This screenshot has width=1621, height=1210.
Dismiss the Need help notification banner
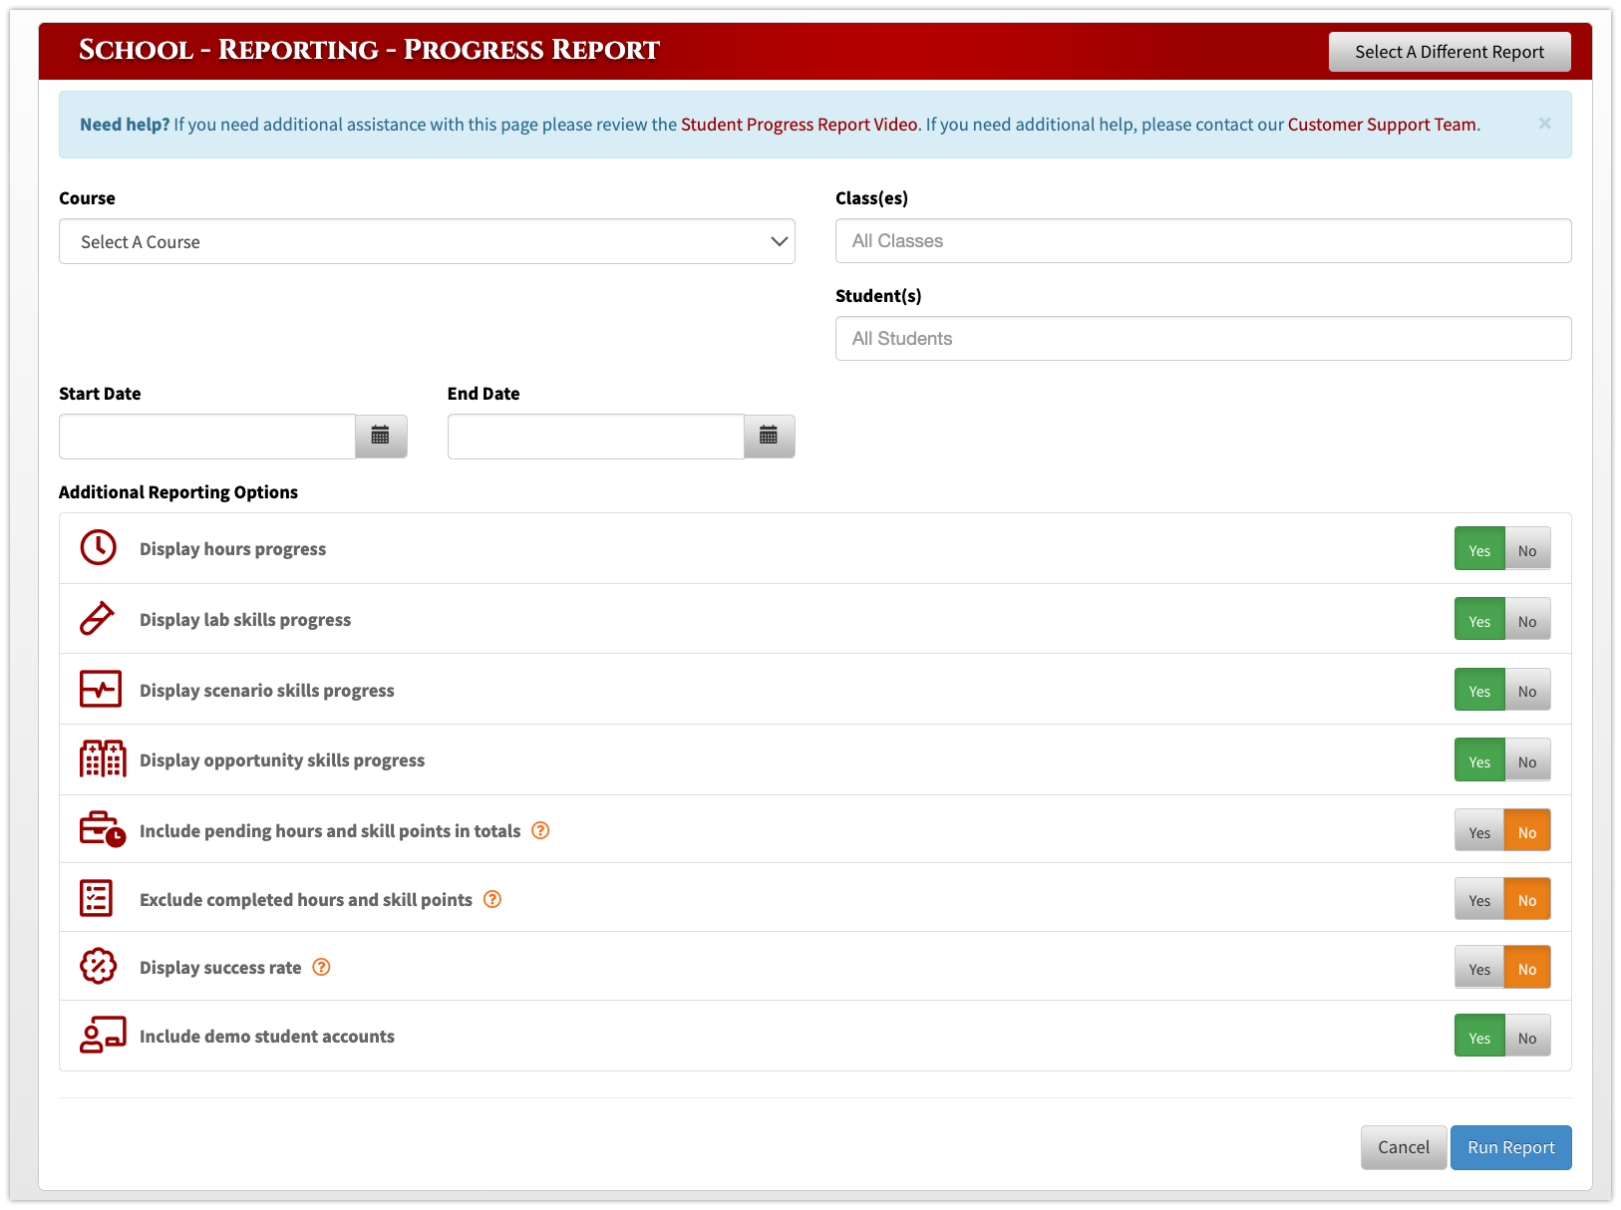click(x=1544, y=123)
